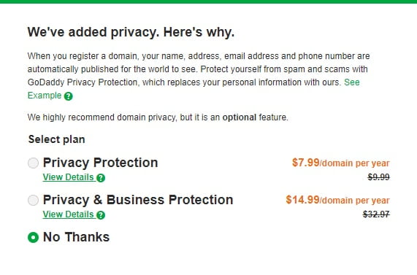Viewport: 417px width, 275px height.
Task: Click the green bar at the top
Action: pyautogui.click(x=209, y=1)
